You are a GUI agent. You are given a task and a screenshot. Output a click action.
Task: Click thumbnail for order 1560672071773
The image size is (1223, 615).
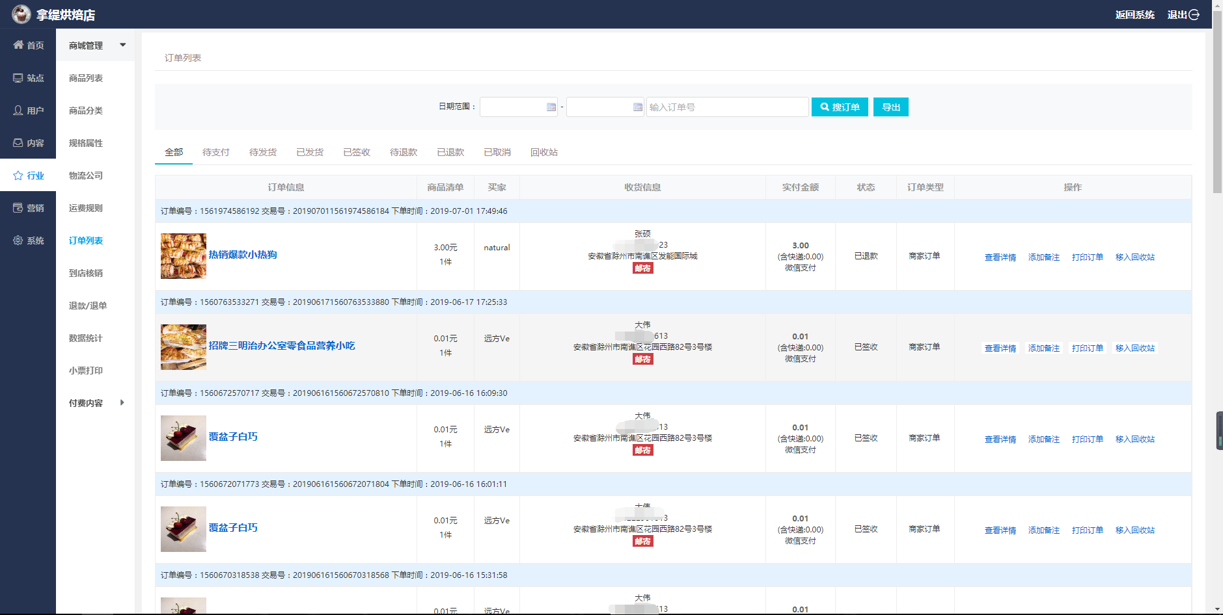click(x=184, y=529)
